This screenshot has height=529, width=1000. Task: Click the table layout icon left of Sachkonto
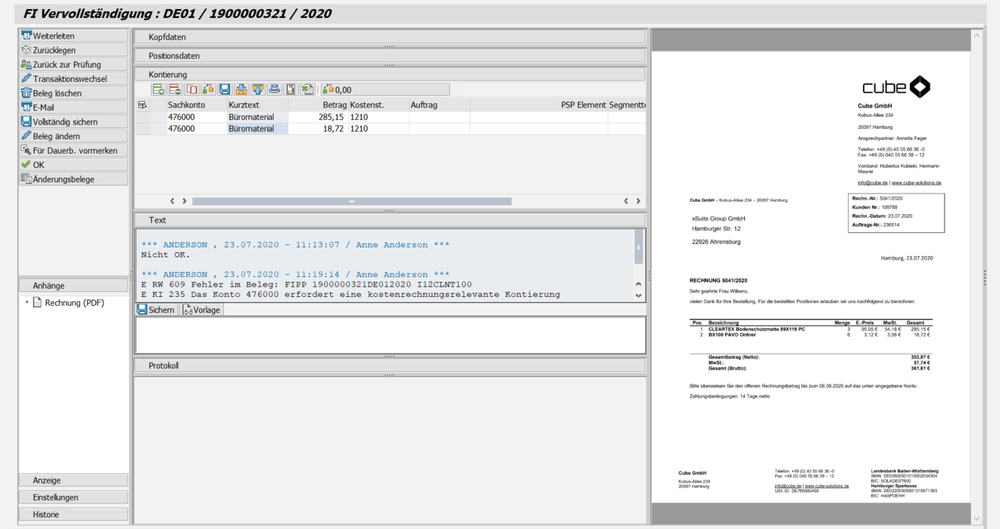[143, 105]
